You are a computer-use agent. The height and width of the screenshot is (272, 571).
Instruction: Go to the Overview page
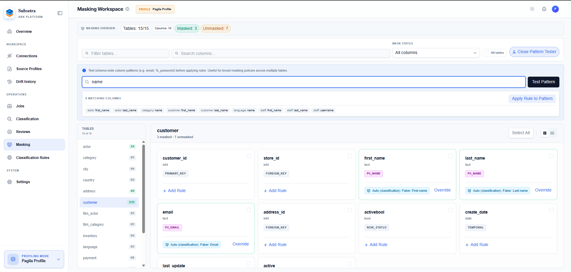[x=34, y=32]
